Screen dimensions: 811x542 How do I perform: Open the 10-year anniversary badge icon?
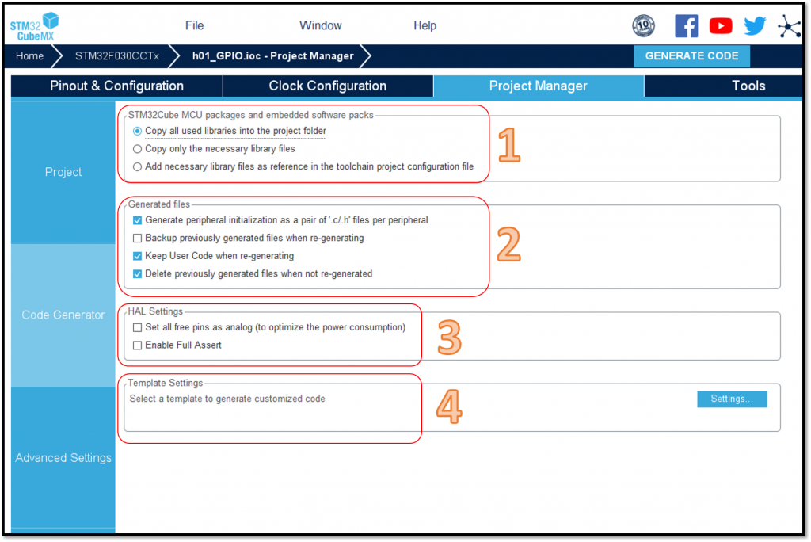click(x=643, y=25)
